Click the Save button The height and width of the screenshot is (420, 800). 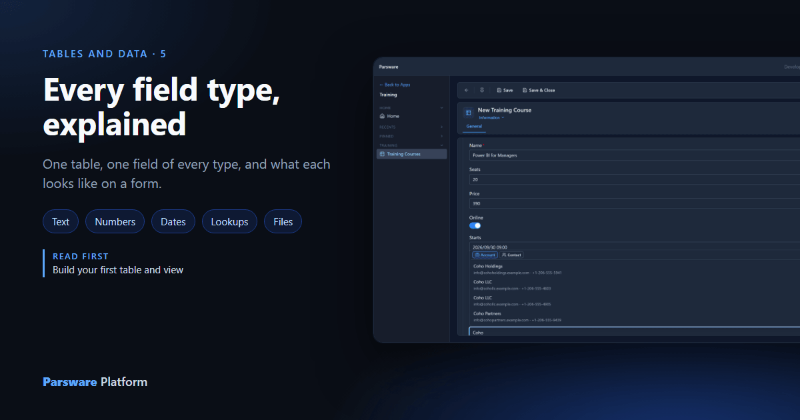(x=505, y=90)
